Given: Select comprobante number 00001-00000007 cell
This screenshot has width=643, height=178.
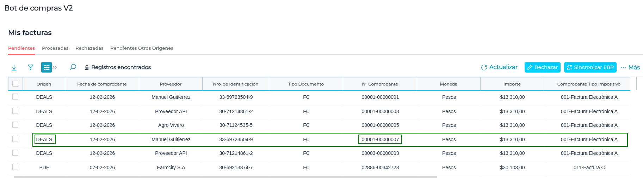Looking at the screenshot, I should point(380,139).
